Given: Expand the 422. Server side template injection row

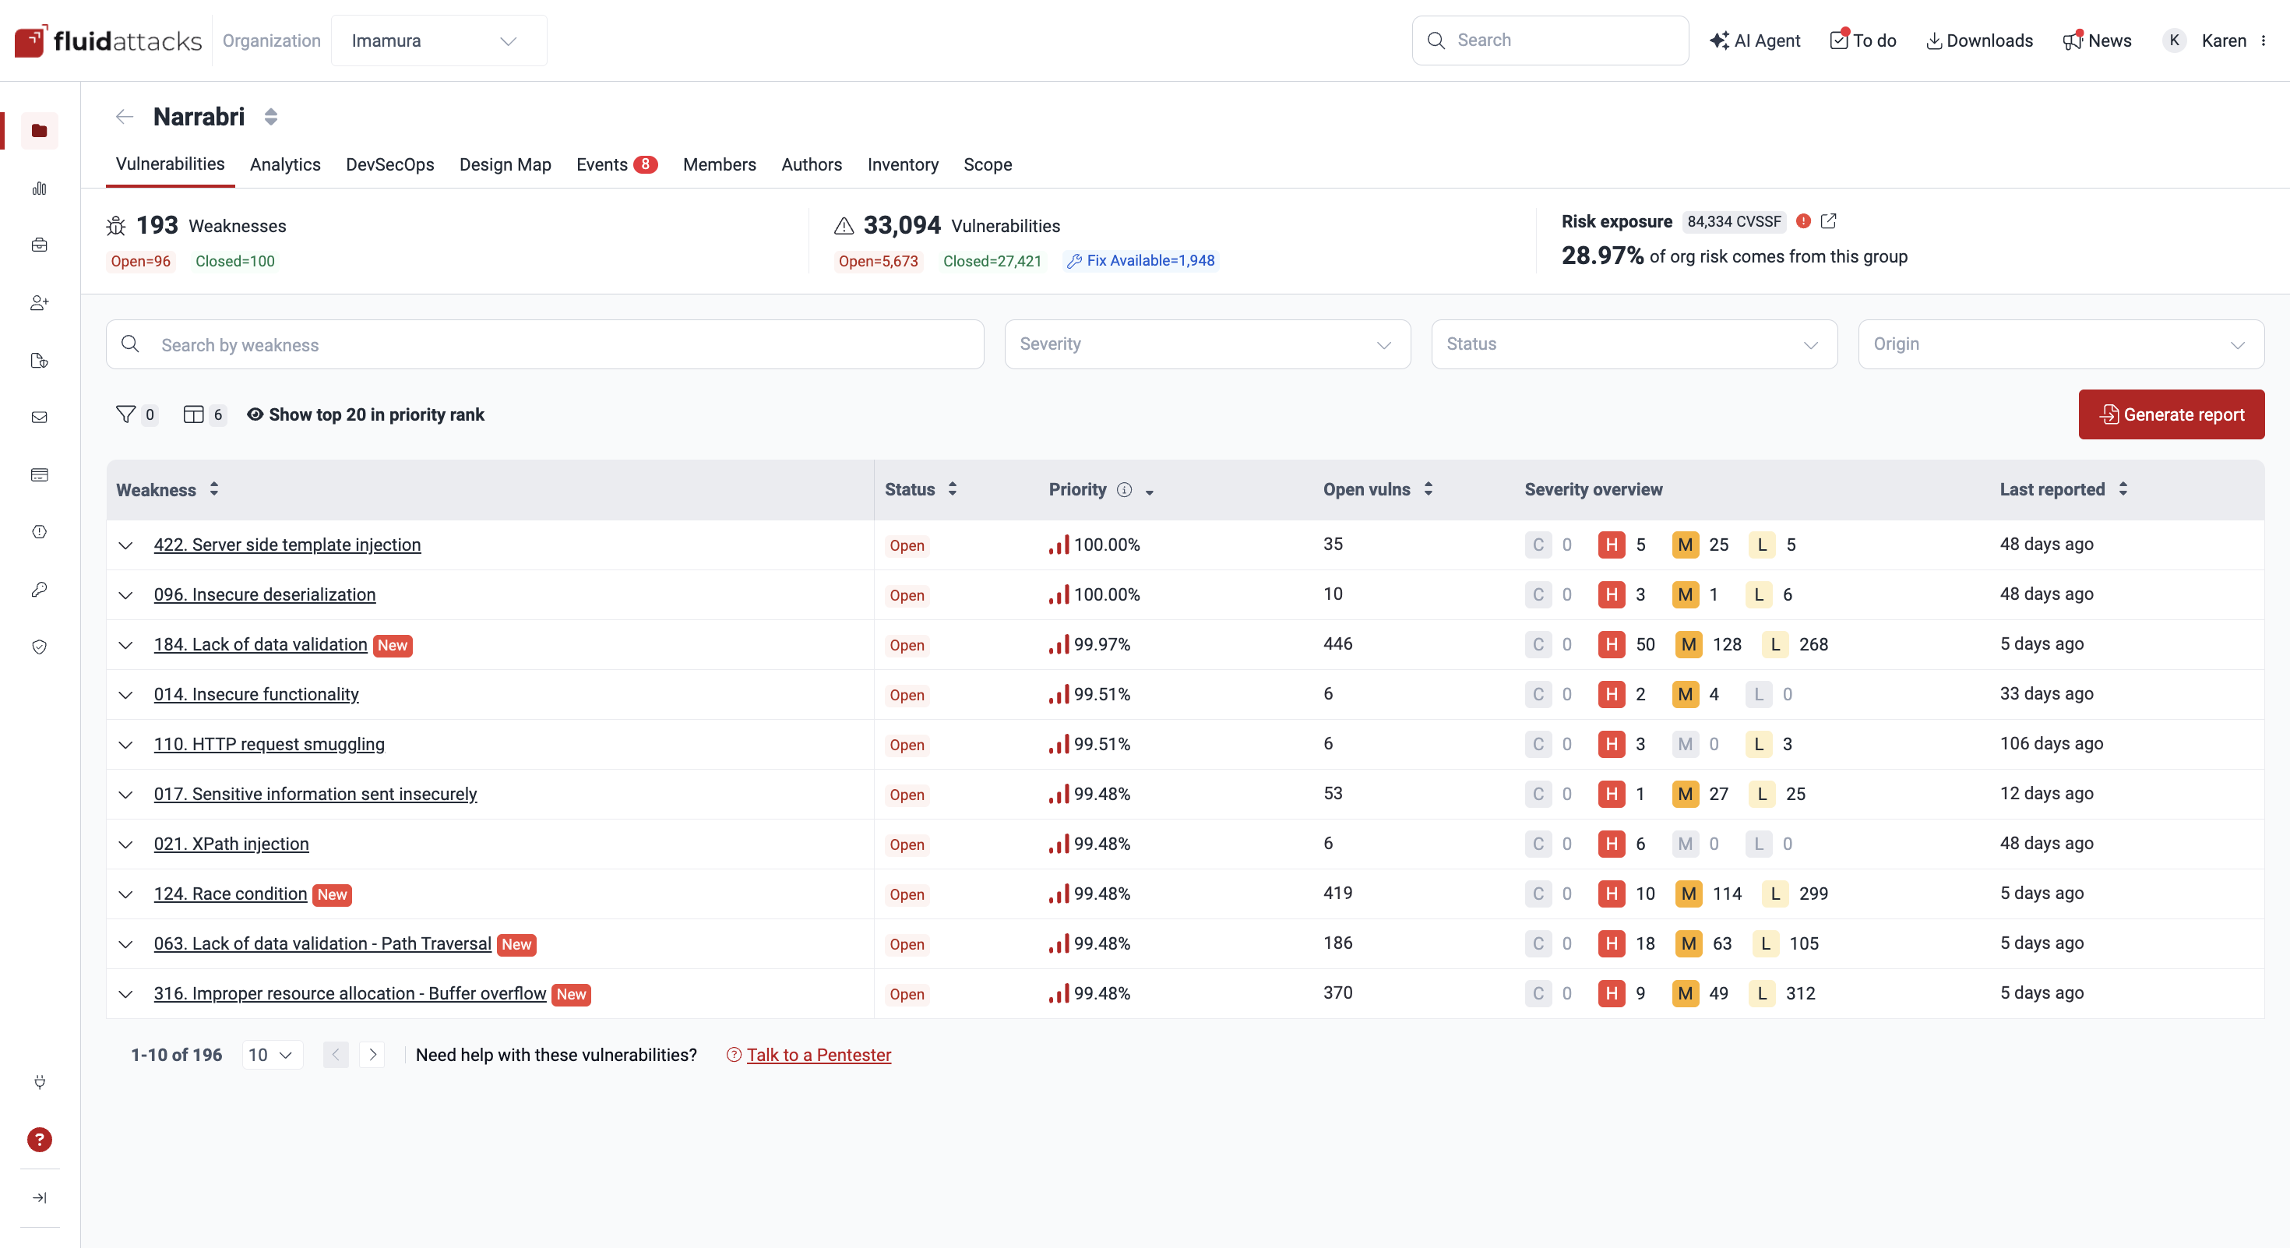Looking at the screenshot, I should [125, 546].
